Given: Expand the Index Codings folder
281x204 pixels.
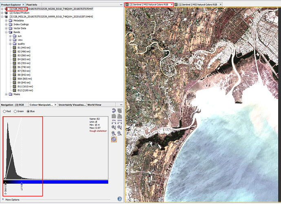Looking at the screenshot, I should (6, 24).
